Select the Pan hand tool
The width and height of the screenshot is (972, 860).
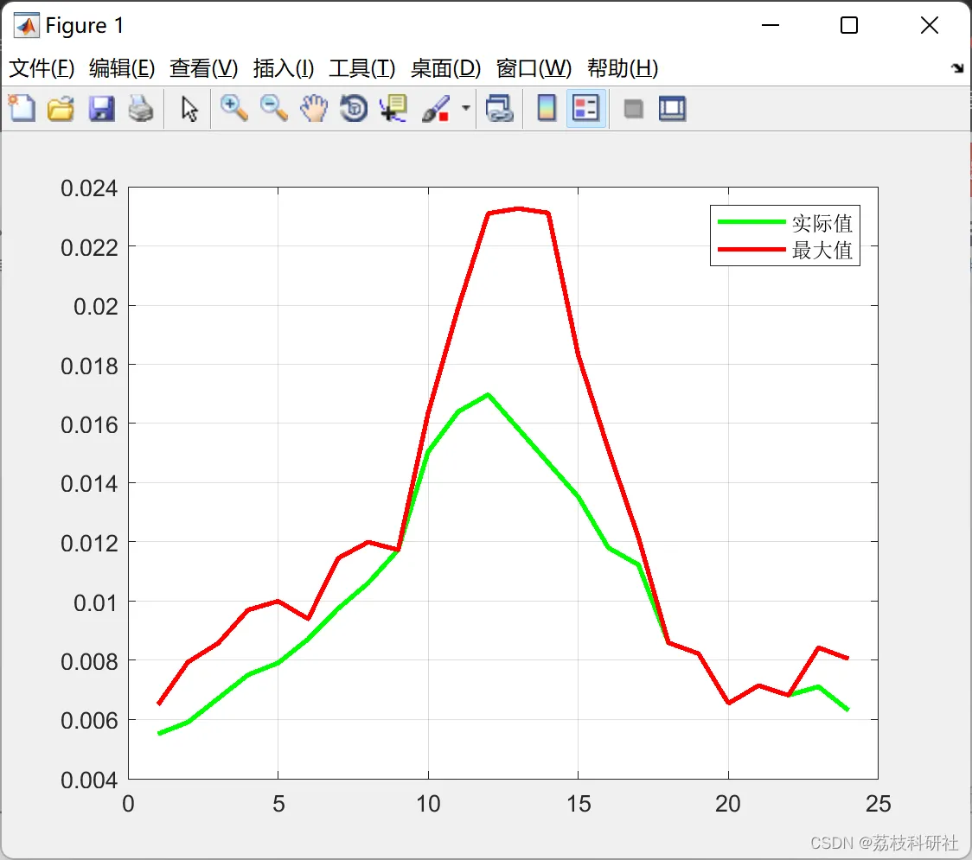[314, 108]
